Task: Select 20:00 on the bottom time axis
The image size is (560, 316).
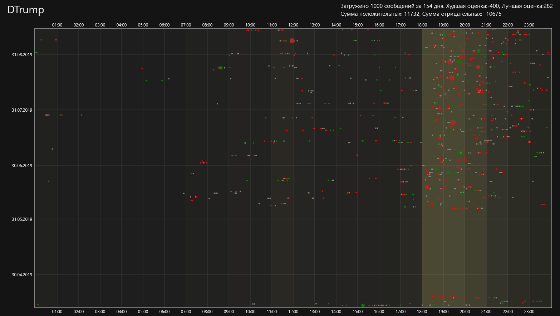Action: tap(465, 312)
